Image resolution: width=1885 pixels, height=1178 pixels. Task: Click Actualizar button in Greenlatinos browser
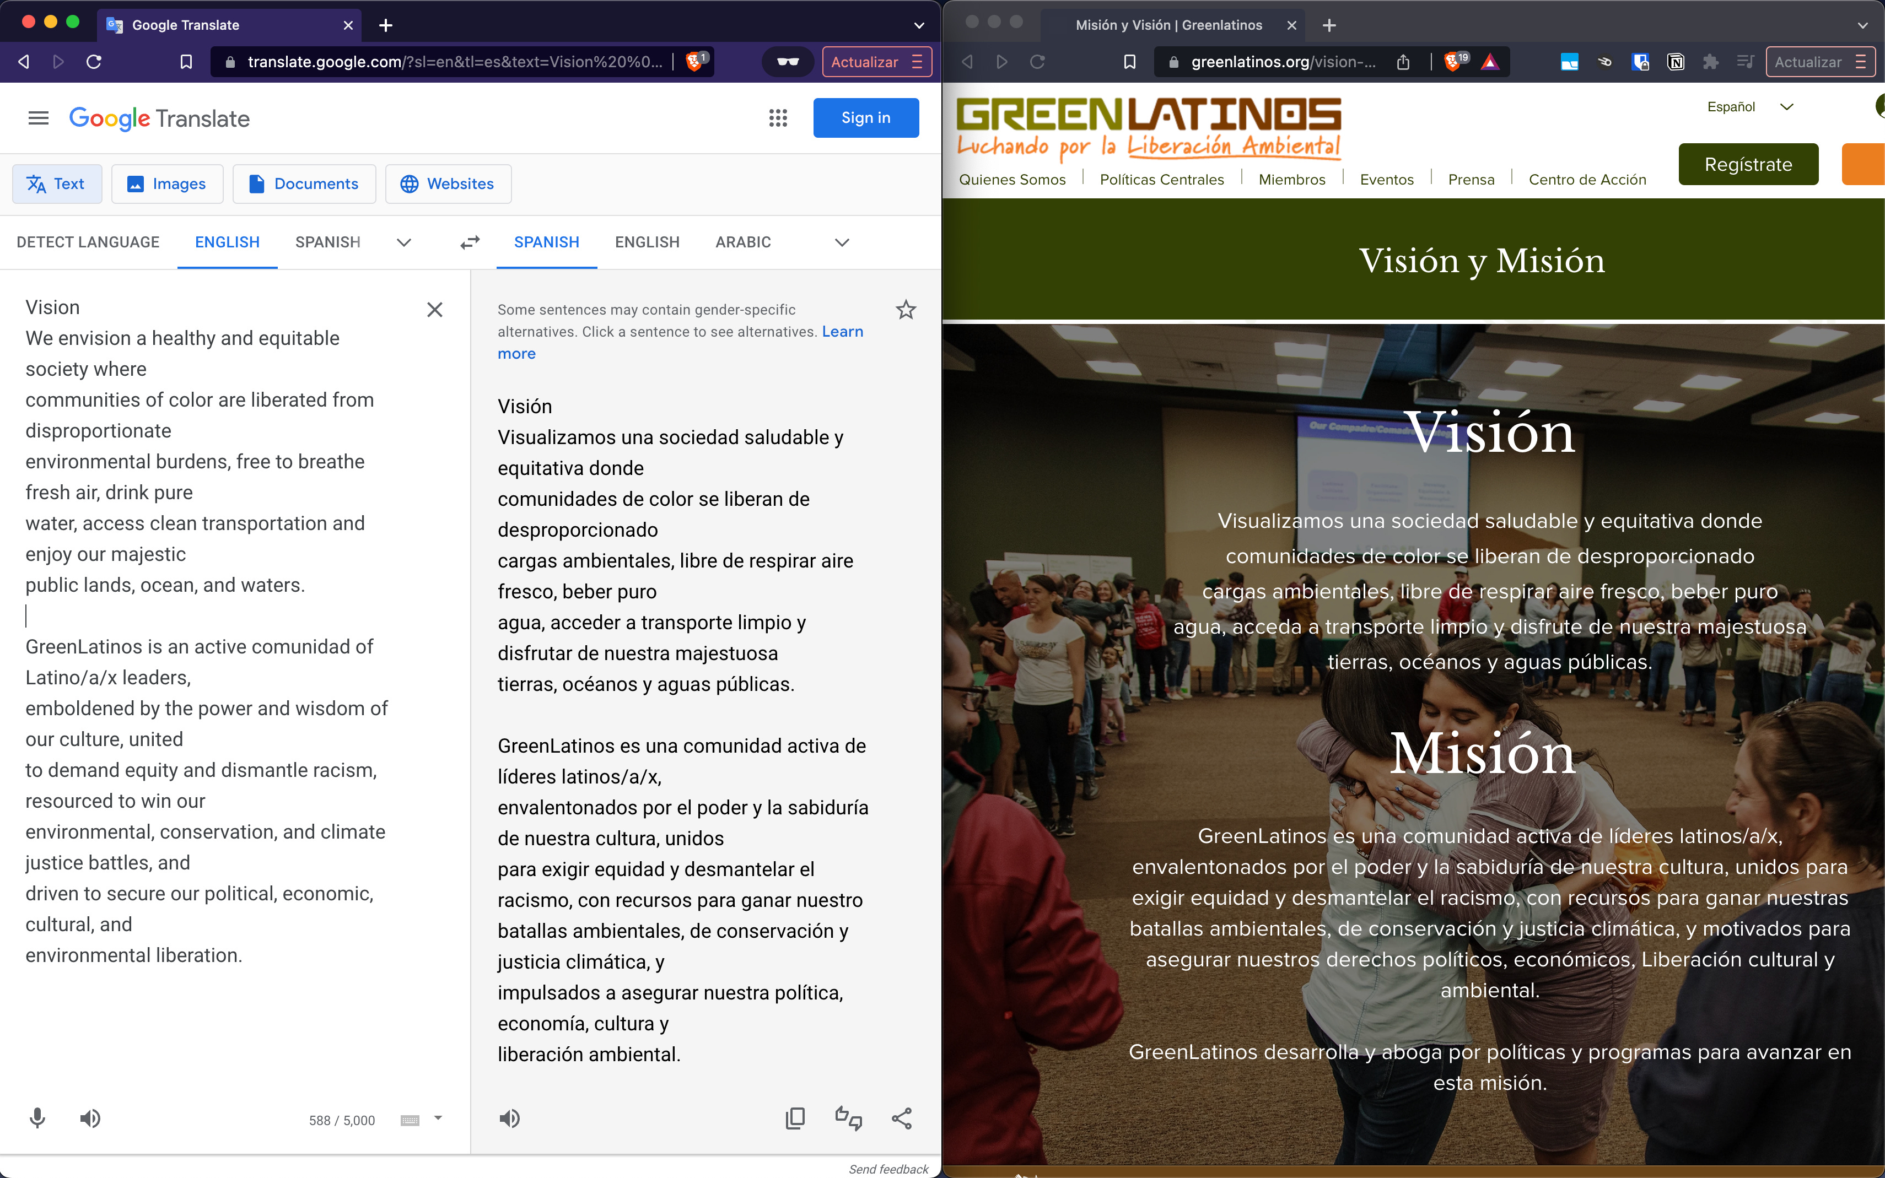(1821, 62)
